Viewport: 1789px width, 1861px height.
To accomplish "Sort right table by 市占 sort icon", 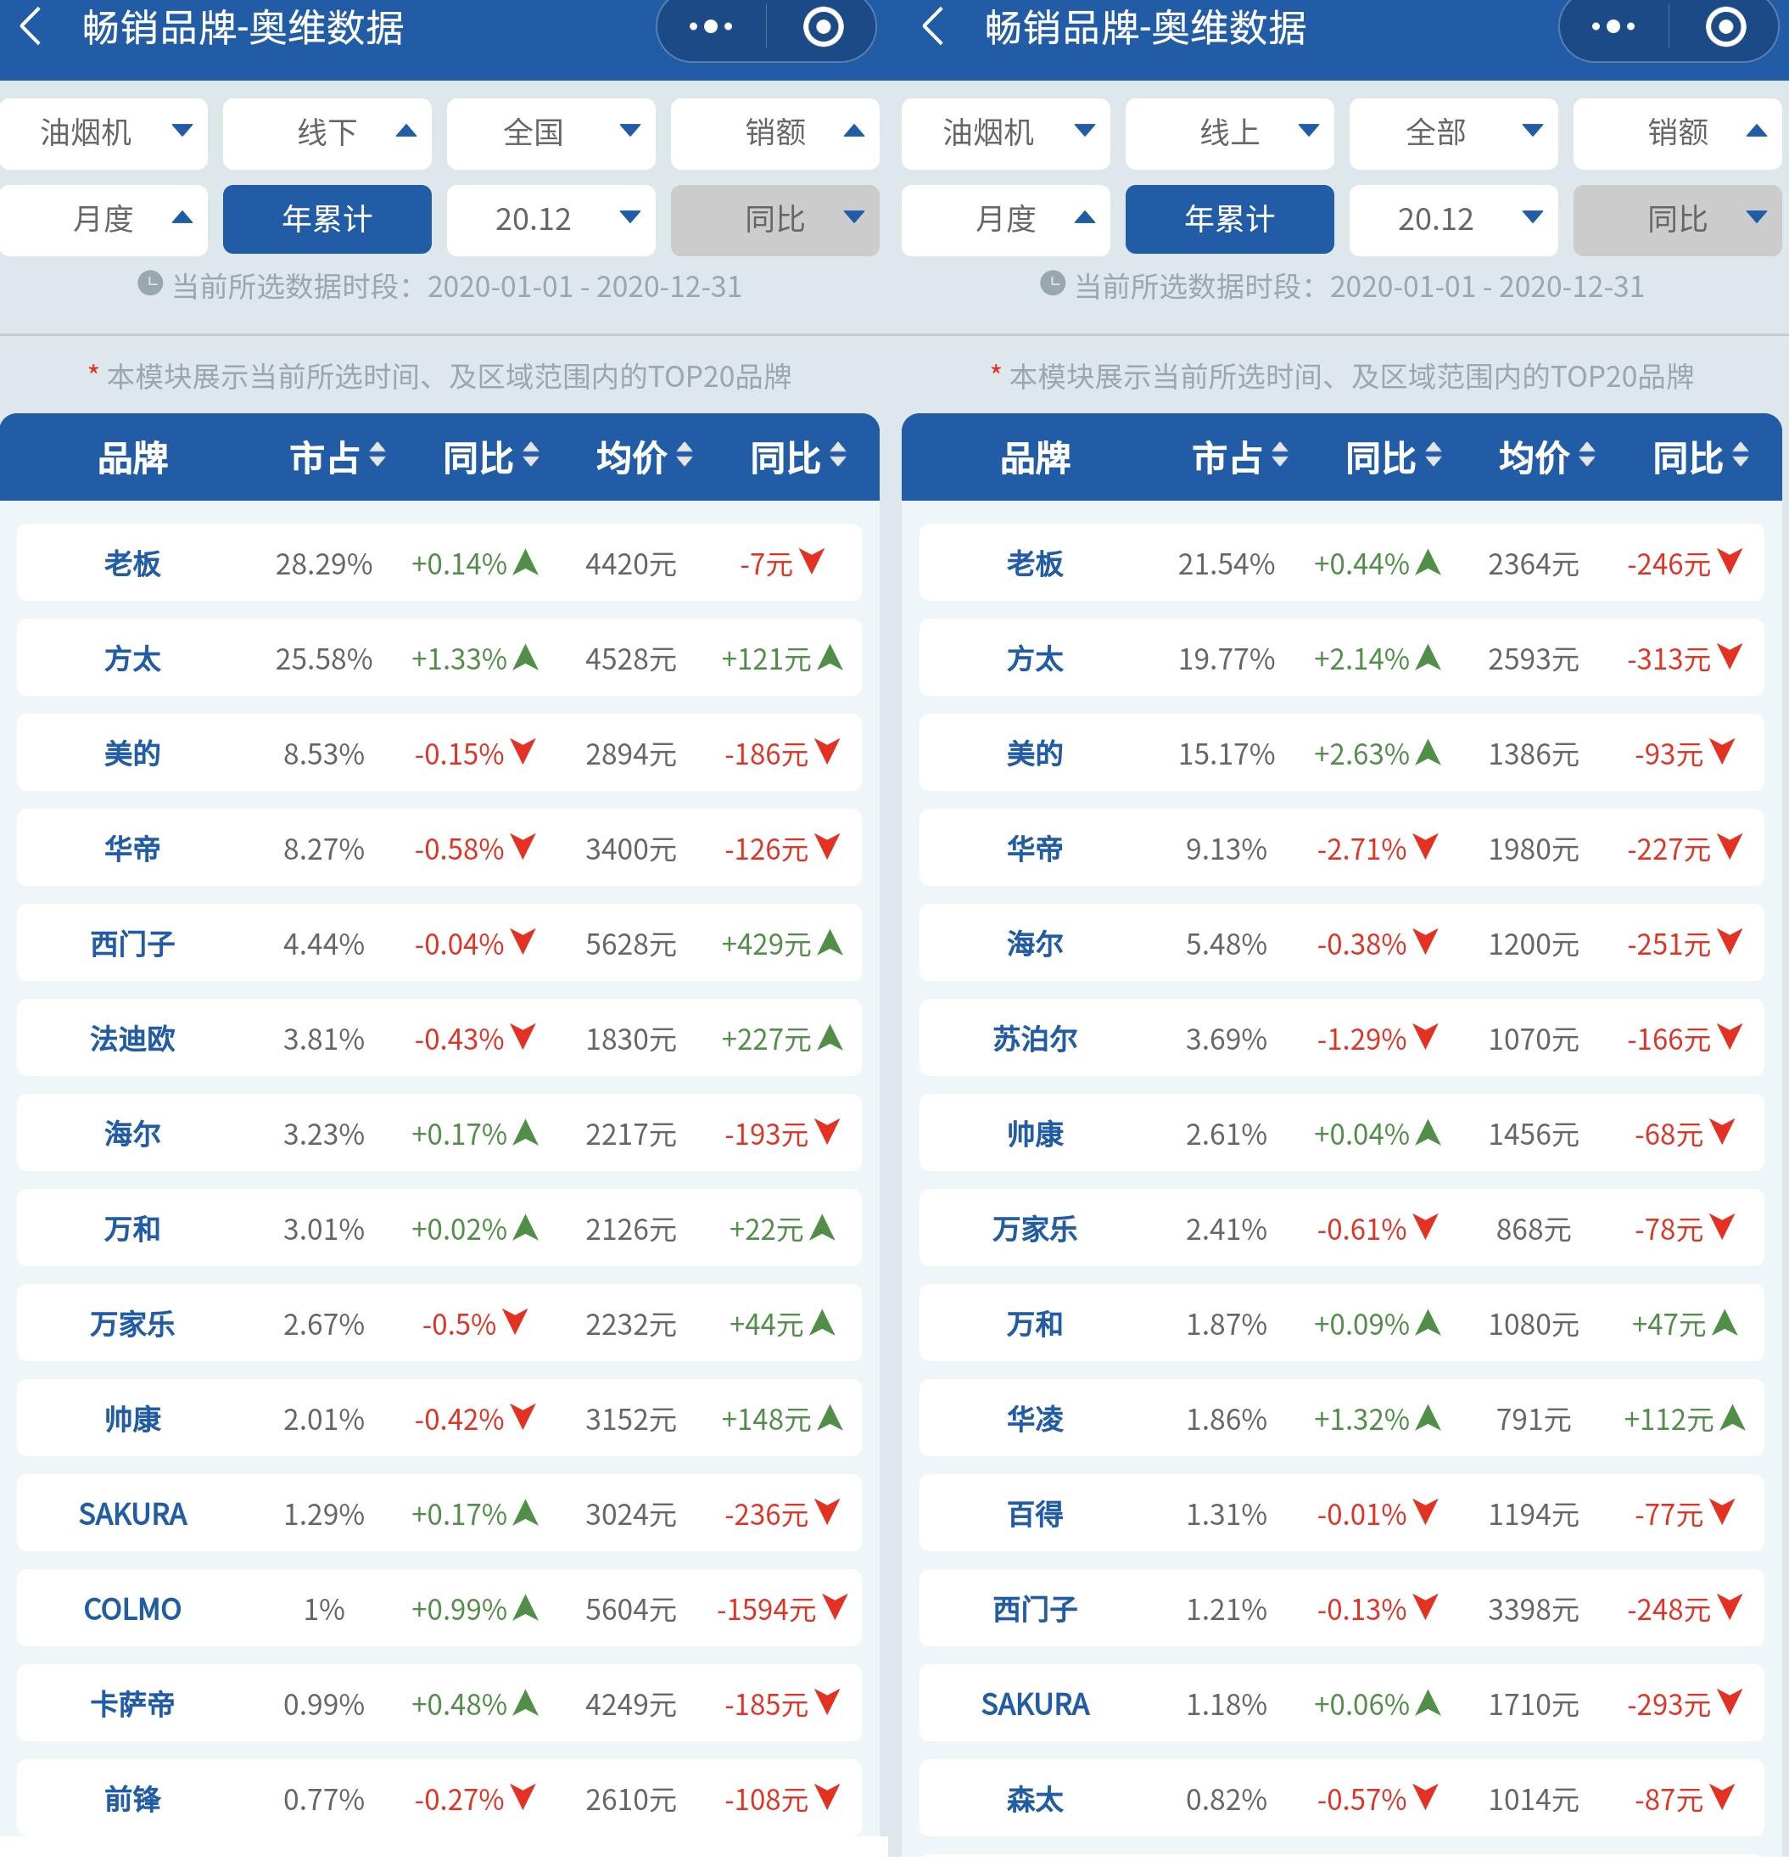I will (1280, 455).
